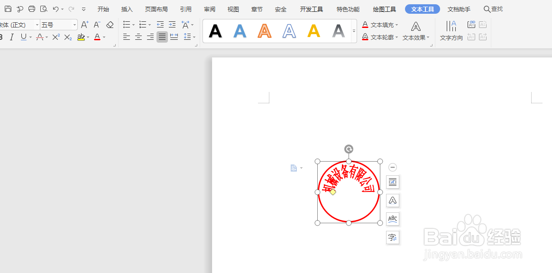Open the font size dropdown showing 五号
Image resolution: width=552 pixels, height=273 pixels.
coord(74,24)
